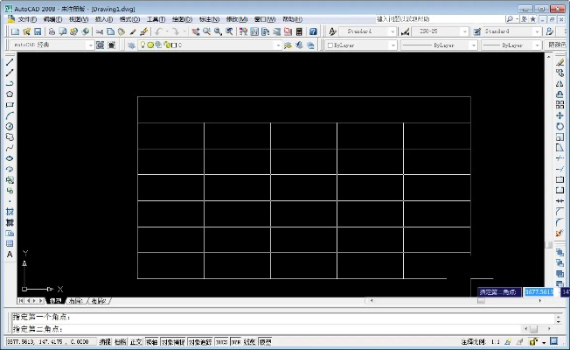Toggle 正交 ortho mode in status bar

click(x=136, y=341)
